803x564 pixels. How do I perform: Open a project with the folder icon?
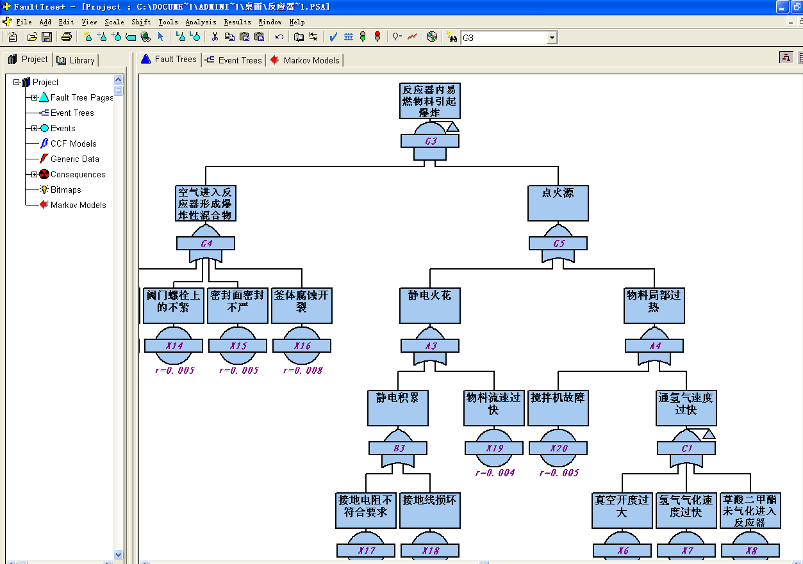[32, 37]
